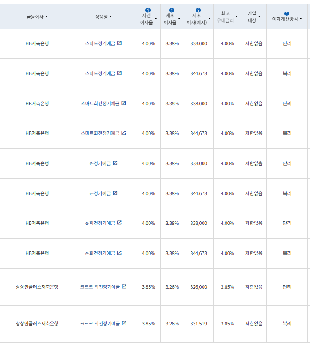The height and width of the screenshot is (348, 310).
Task: Click 제한없음 in 스마트정기예금 단리 row
Action: [x=254, y=43]
